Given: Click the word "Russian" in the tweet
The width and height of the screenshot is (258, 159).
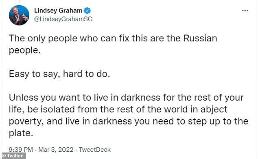Looking at the screenshot, I should (200, 38).
